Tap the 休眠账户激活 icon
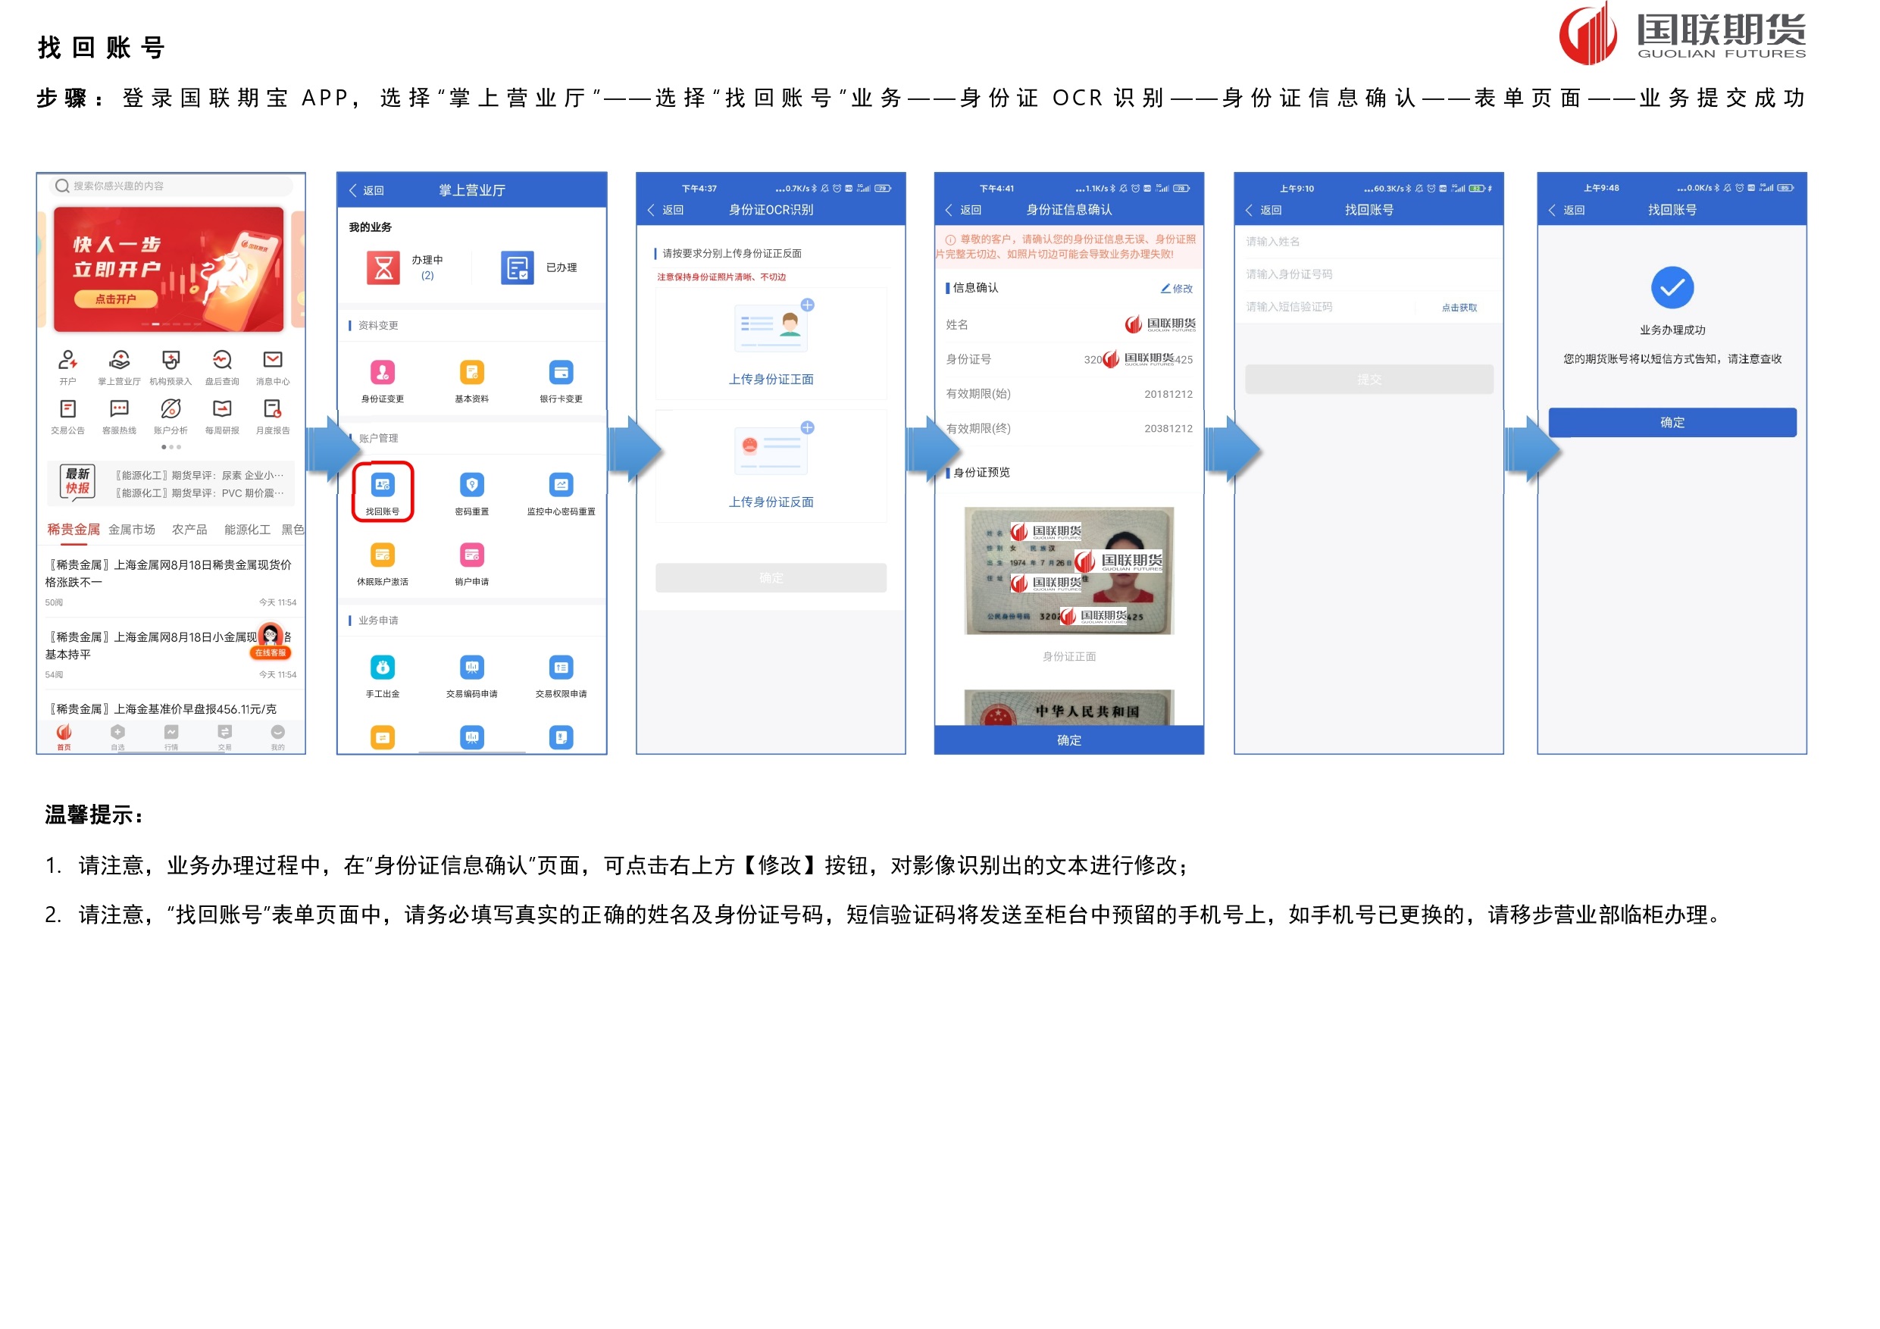The width and height of the screenshot is (1880, 1329). point(383,556)
